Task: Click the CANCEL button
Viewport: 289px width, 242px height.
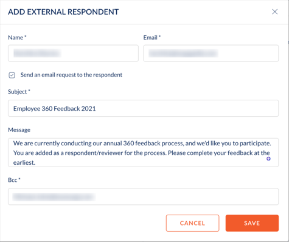Action: point(192,223)
